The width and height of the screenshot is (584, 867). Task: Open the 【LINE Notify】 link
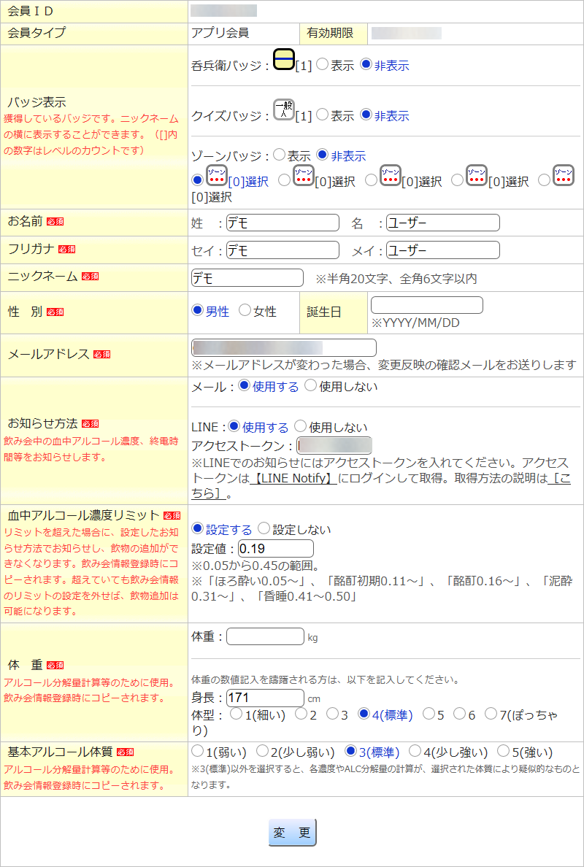294,479
